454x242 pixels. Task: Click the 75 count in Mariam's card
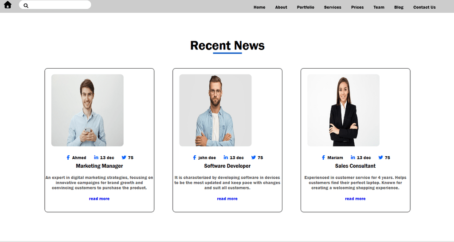pyautogui.click(x=387, y=157)
